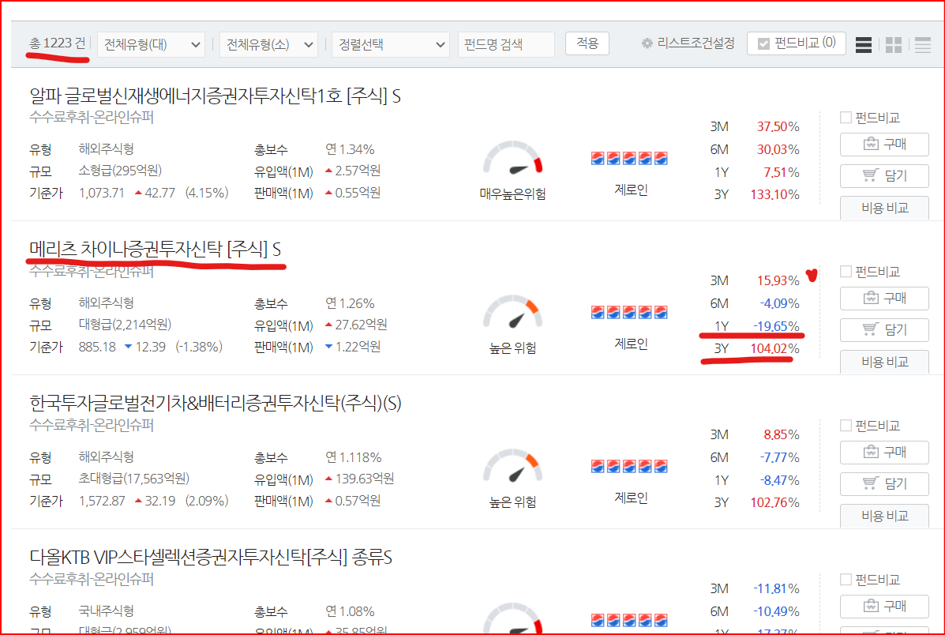
Task: Click 비용 비교 for 메리츠 차이나 fund
Action: pyautogui.click(x=884, y=361)
